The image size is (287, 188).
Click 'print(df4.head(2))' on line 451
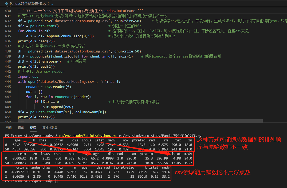pos(36,117)
